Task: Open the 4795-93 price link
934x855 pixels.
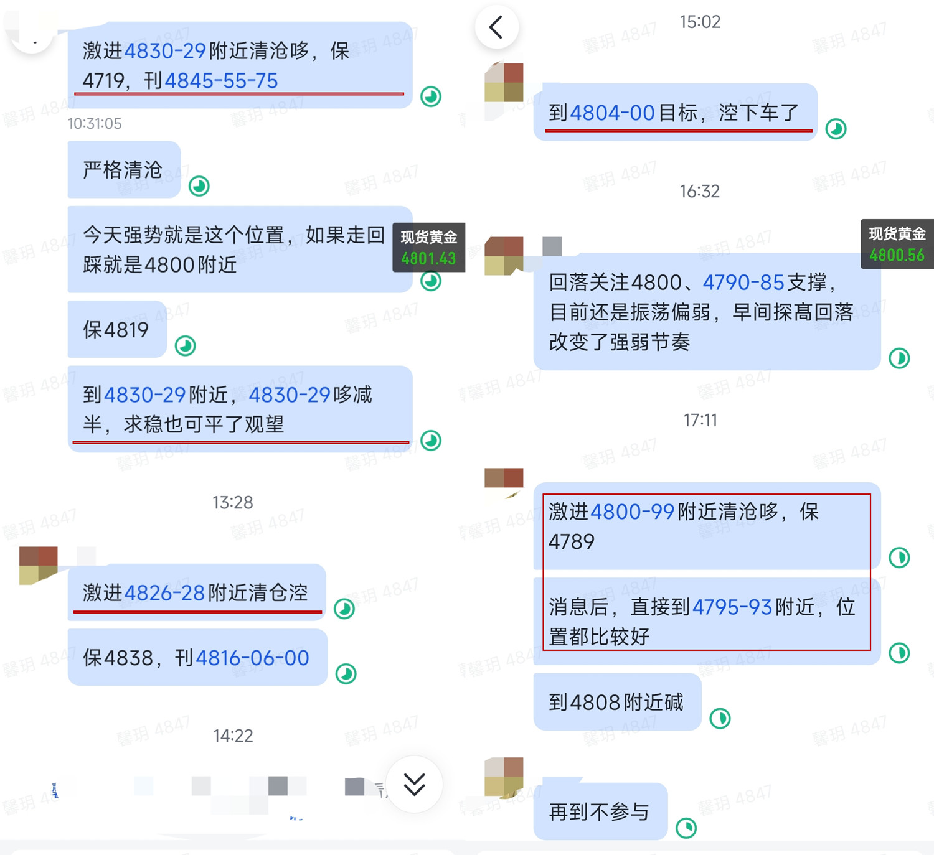Action: [x=732, y=607]
